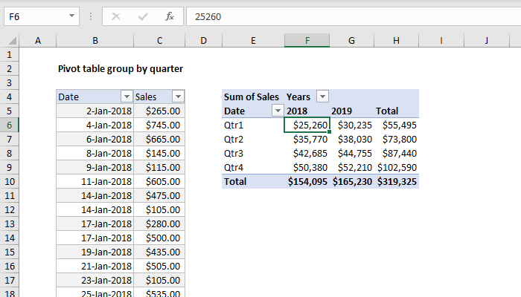Select the 19-Jan-2018 date cell

(95, 252)
